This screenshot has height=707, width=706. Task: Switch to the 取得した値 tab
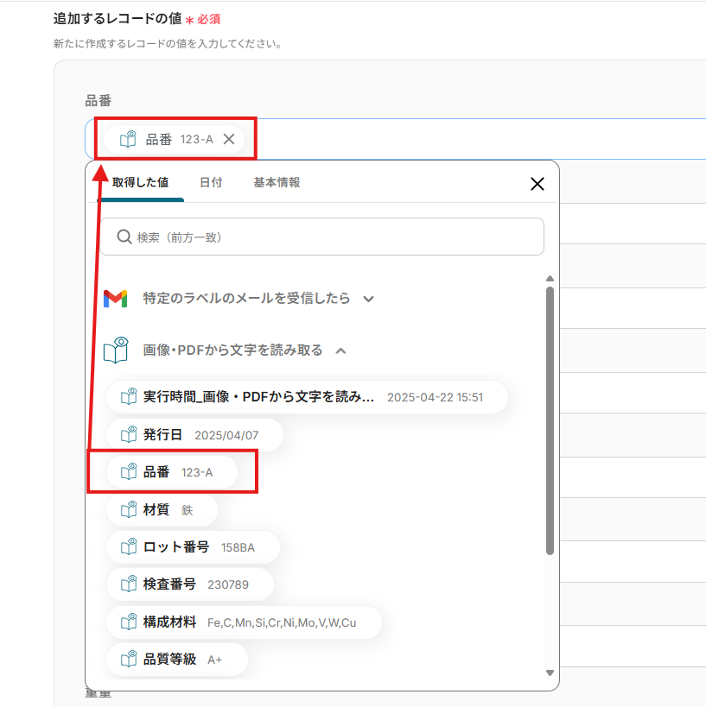click(140, 183)
